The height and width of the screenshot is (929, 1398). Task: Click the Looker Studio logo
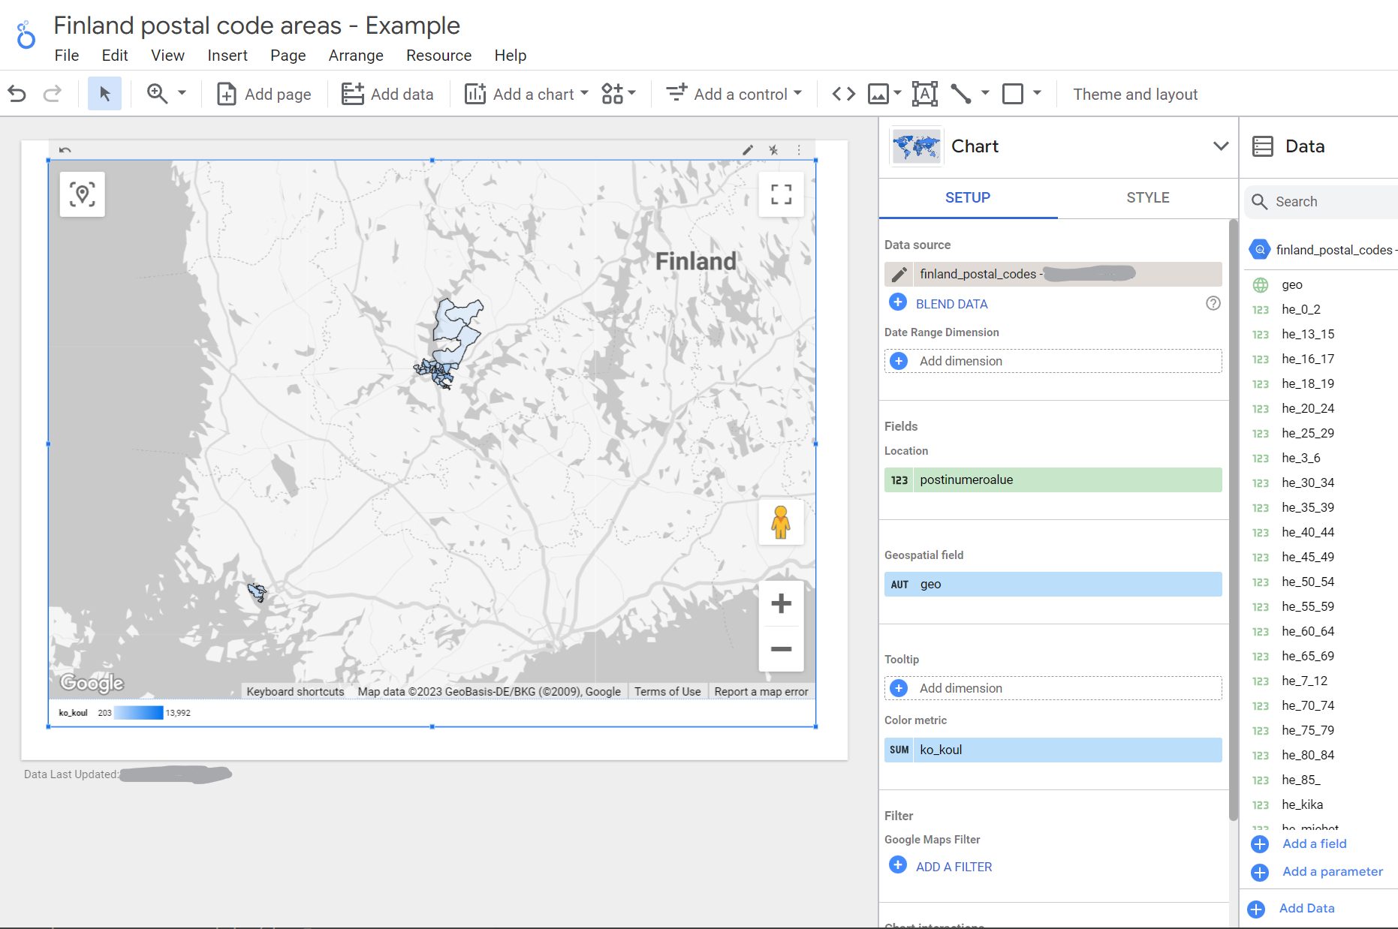[x=26, y=35]
